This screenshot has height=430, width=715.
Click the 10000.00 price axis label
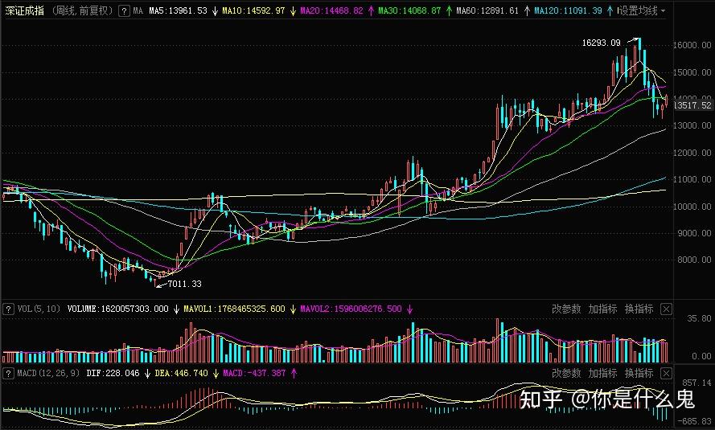coord(692,207)
